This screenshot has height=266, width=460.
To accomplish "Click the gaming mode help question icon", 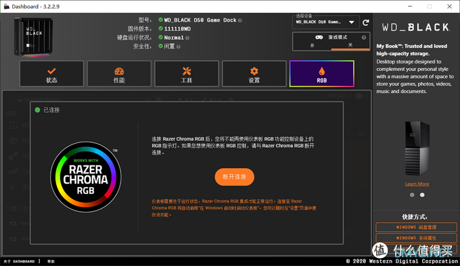I will click(x=364, y=37).
